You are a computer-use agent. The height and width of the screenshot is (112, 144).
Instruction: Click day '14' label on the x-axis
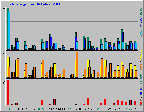tap(63, 109)
